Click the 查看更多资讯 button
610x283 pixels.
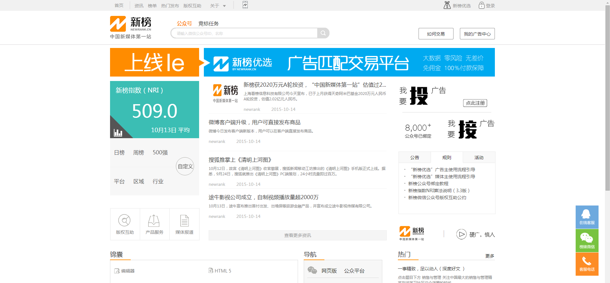(298, 235)
